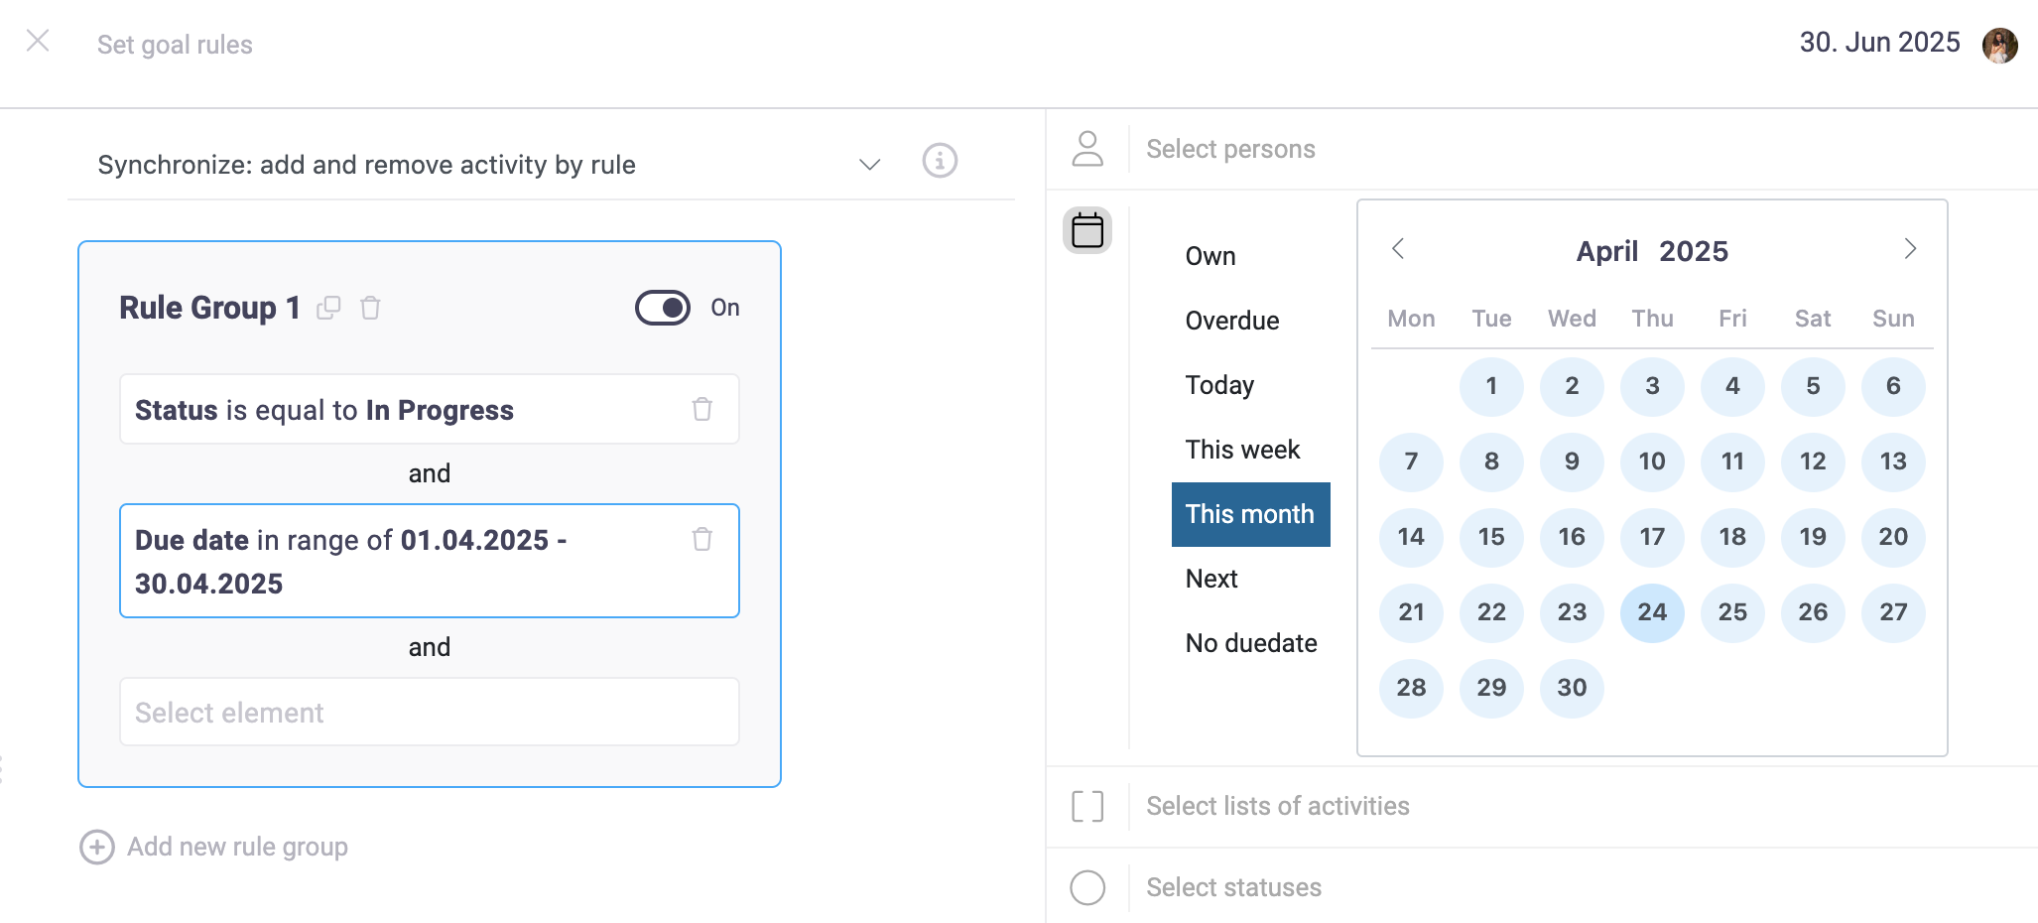Image resolution: width=2038 pixels, height=923 pixels.
Task: Delete Rule Group 1 using trash icon
Action: [370, 308]
